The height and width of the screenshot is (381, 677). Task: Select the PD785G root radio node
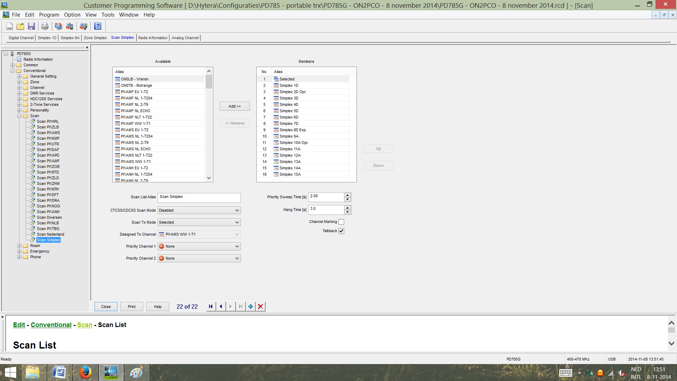[24, 54]
